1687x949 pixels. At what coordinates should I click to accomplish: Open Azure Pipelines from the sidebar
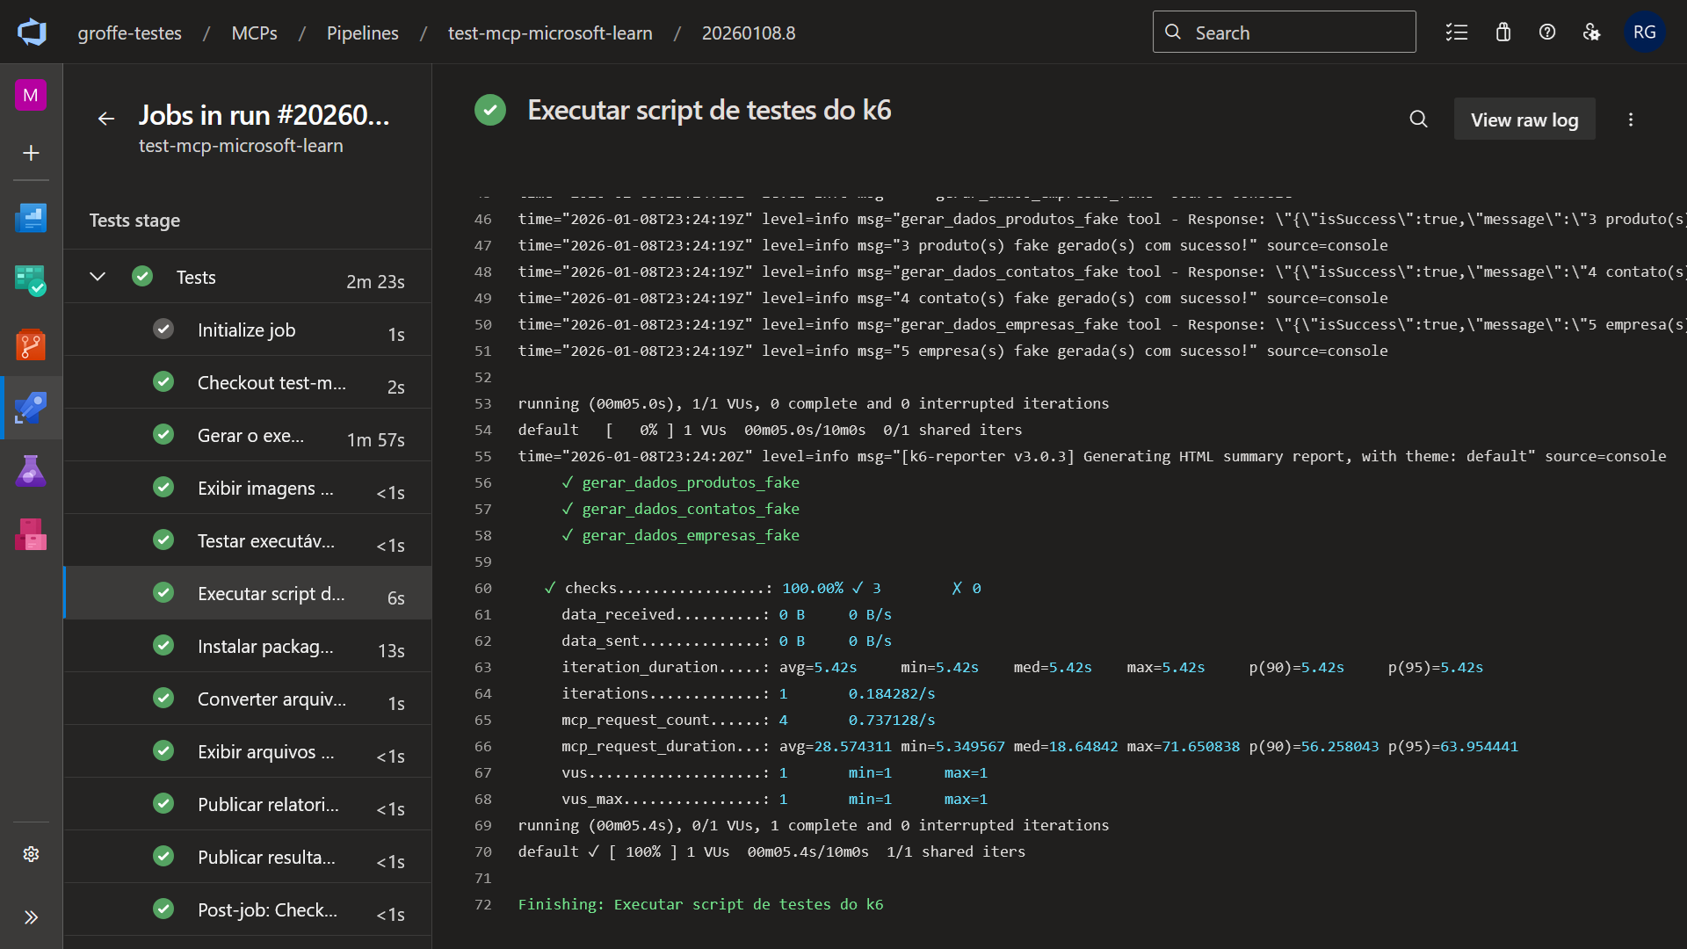click(31, 408)
